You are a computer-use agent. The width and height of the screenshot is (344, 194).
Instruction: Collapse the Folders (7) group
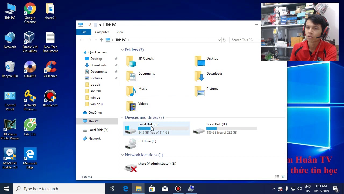click(x=122, y=50)
